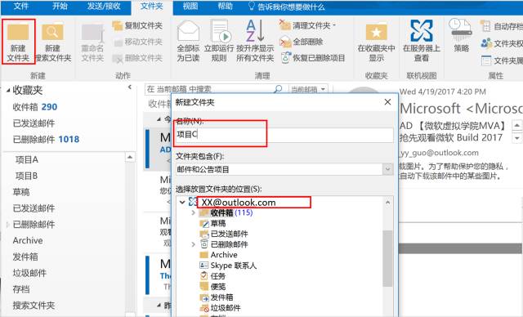
Task: Collapse the XX@outlook.com account in dialog tree
Action: click(182, 202)
